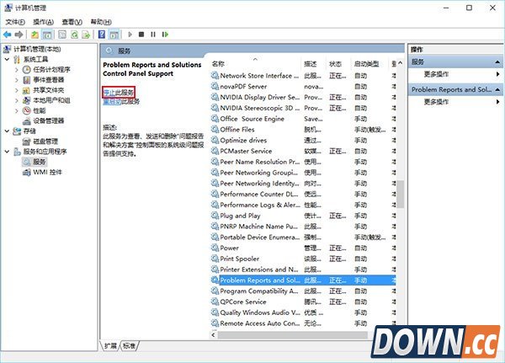Click the Refresh toolbar icon
This screenshot has width=505, height=363.
coord(74,35)
